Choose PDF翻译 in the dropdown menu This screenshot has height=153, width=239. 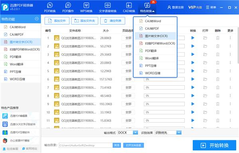tap(155, 51)
